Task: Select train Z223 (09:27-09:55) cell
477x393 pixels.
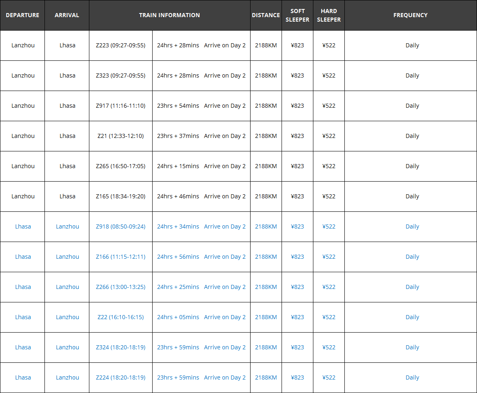Action: 120,45
